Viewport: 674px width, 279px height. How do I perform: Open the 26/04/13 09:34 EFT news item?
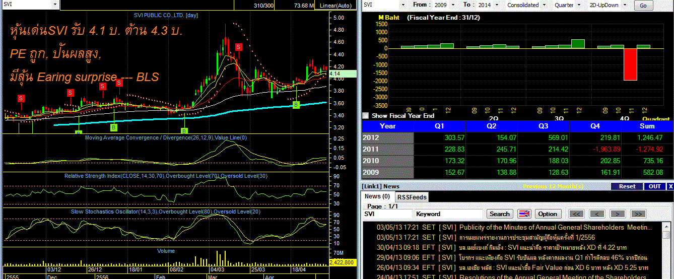pyautogui.click(x=513, y=267)
